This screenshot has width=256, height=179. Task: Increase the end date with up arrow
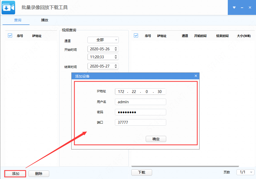[x=116, y=65]
